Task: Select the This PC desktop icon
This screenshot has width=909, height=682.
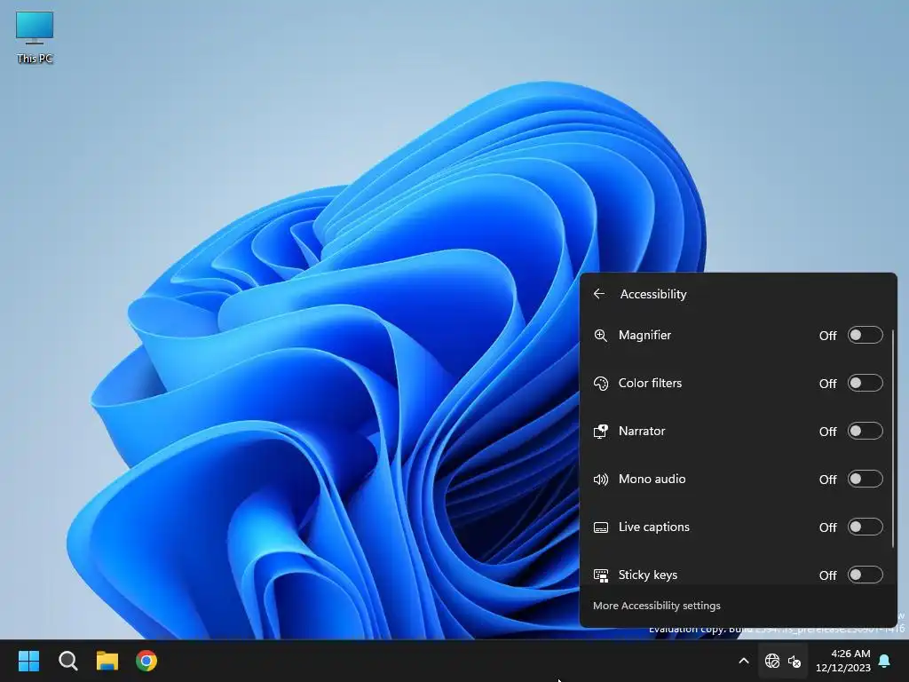Action: click(35, 37)
